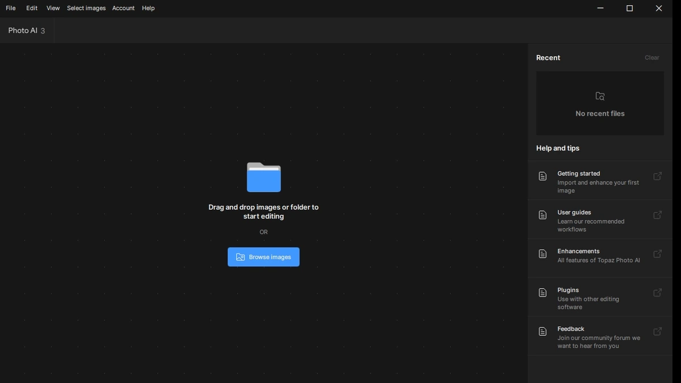Viewport: 681px width, 383px height.
Task: Open the File menu
Action: [x=11, y=8]
